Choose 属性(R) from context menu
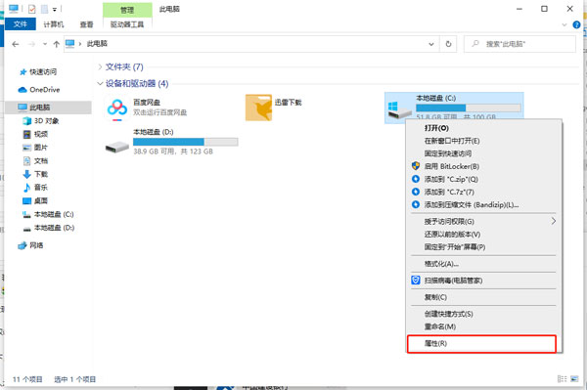The width and height of the screenshot is (587, 390). 481,343
